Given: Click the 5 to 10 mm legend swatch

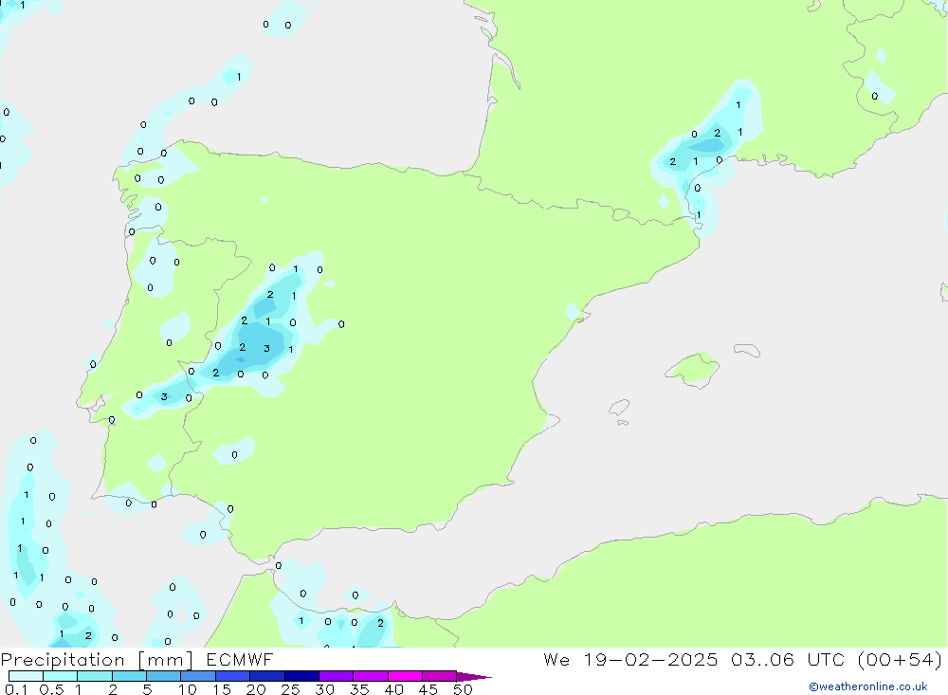Looking at the screenshot, I should click(x=164, y=676).
